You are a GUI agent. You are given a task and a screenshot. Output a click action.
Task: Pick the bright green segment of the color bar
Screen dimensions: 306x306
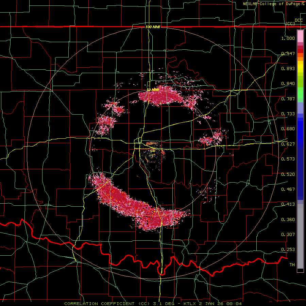[300, 93]
